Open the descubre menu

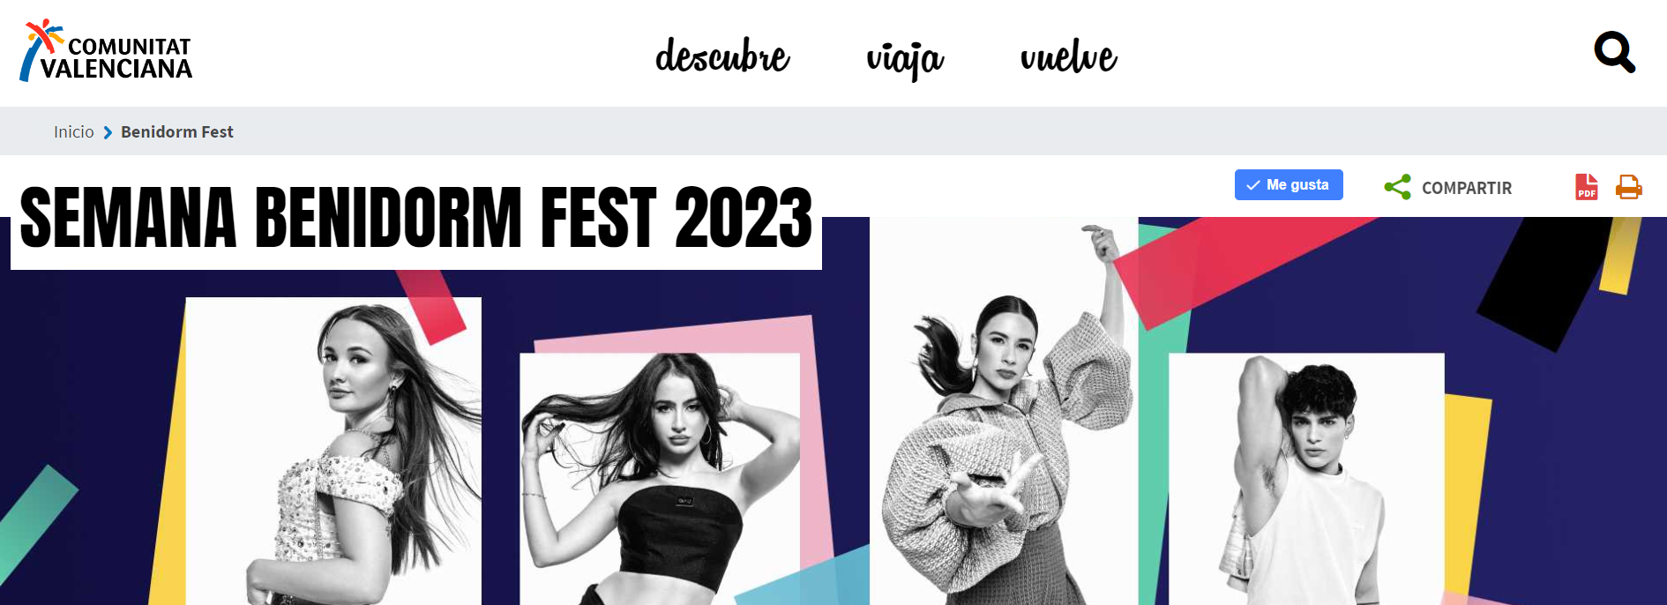pyautogui.click(x=722, y=56)
